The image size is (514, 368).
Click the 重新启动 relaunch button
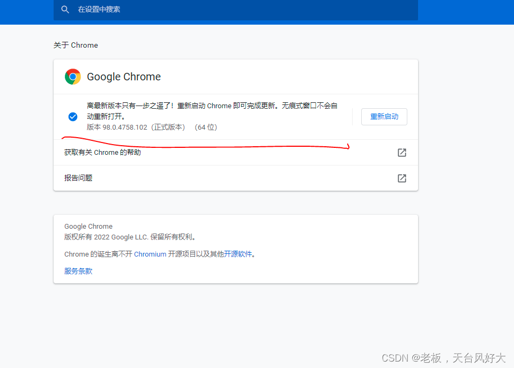[x=384, y=117]
